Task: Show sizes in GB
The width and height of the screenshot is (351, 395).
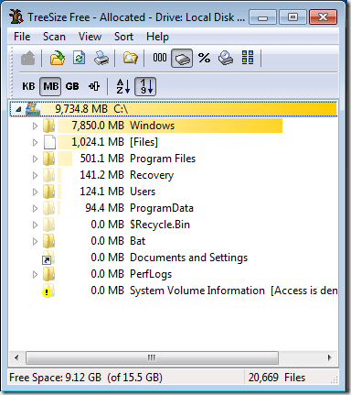Action: click(72, 86)
